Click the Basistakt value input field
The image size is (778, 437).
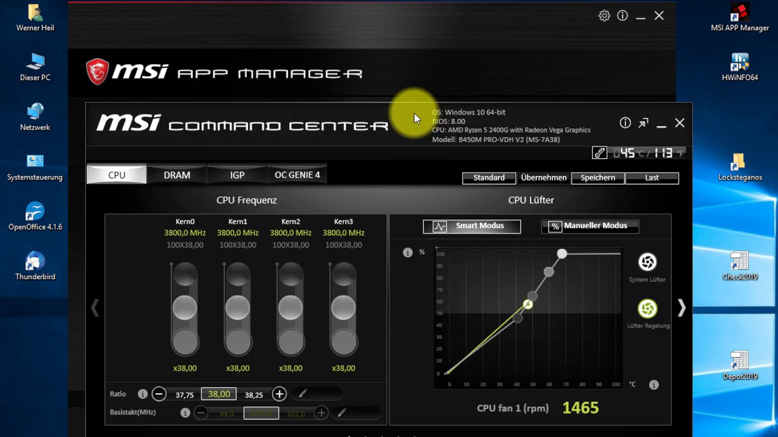(261, 413)
